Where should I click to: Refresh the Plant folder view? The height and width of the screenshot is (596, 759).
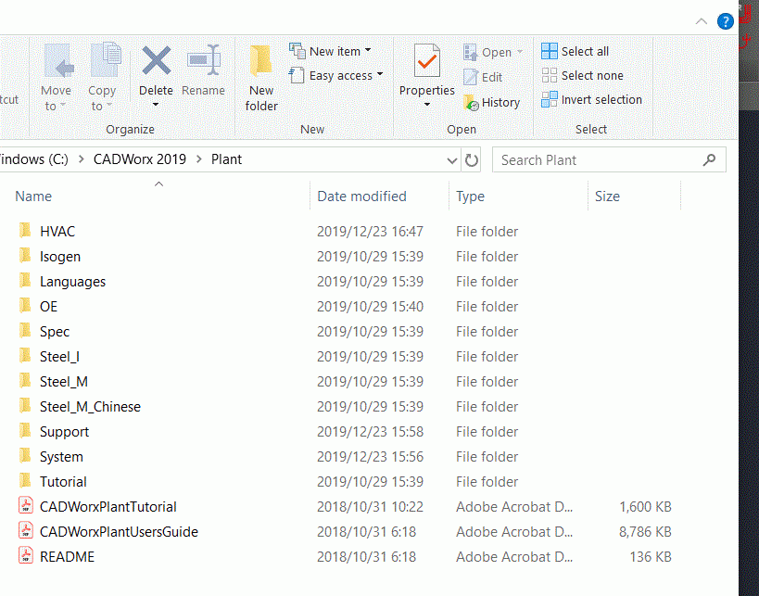pos(472,159)
